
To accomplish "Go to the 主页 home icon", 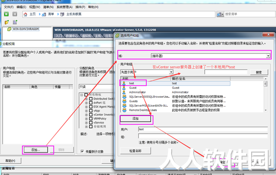I will 25,14.
